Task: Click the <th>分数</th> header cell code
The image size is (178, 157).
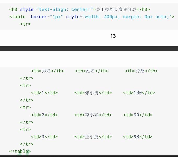Action: click(x=141, y=71)
